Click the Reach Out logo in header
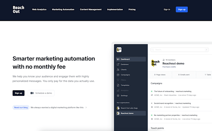The height and width of the screenshot is (131, 212). 18,9
